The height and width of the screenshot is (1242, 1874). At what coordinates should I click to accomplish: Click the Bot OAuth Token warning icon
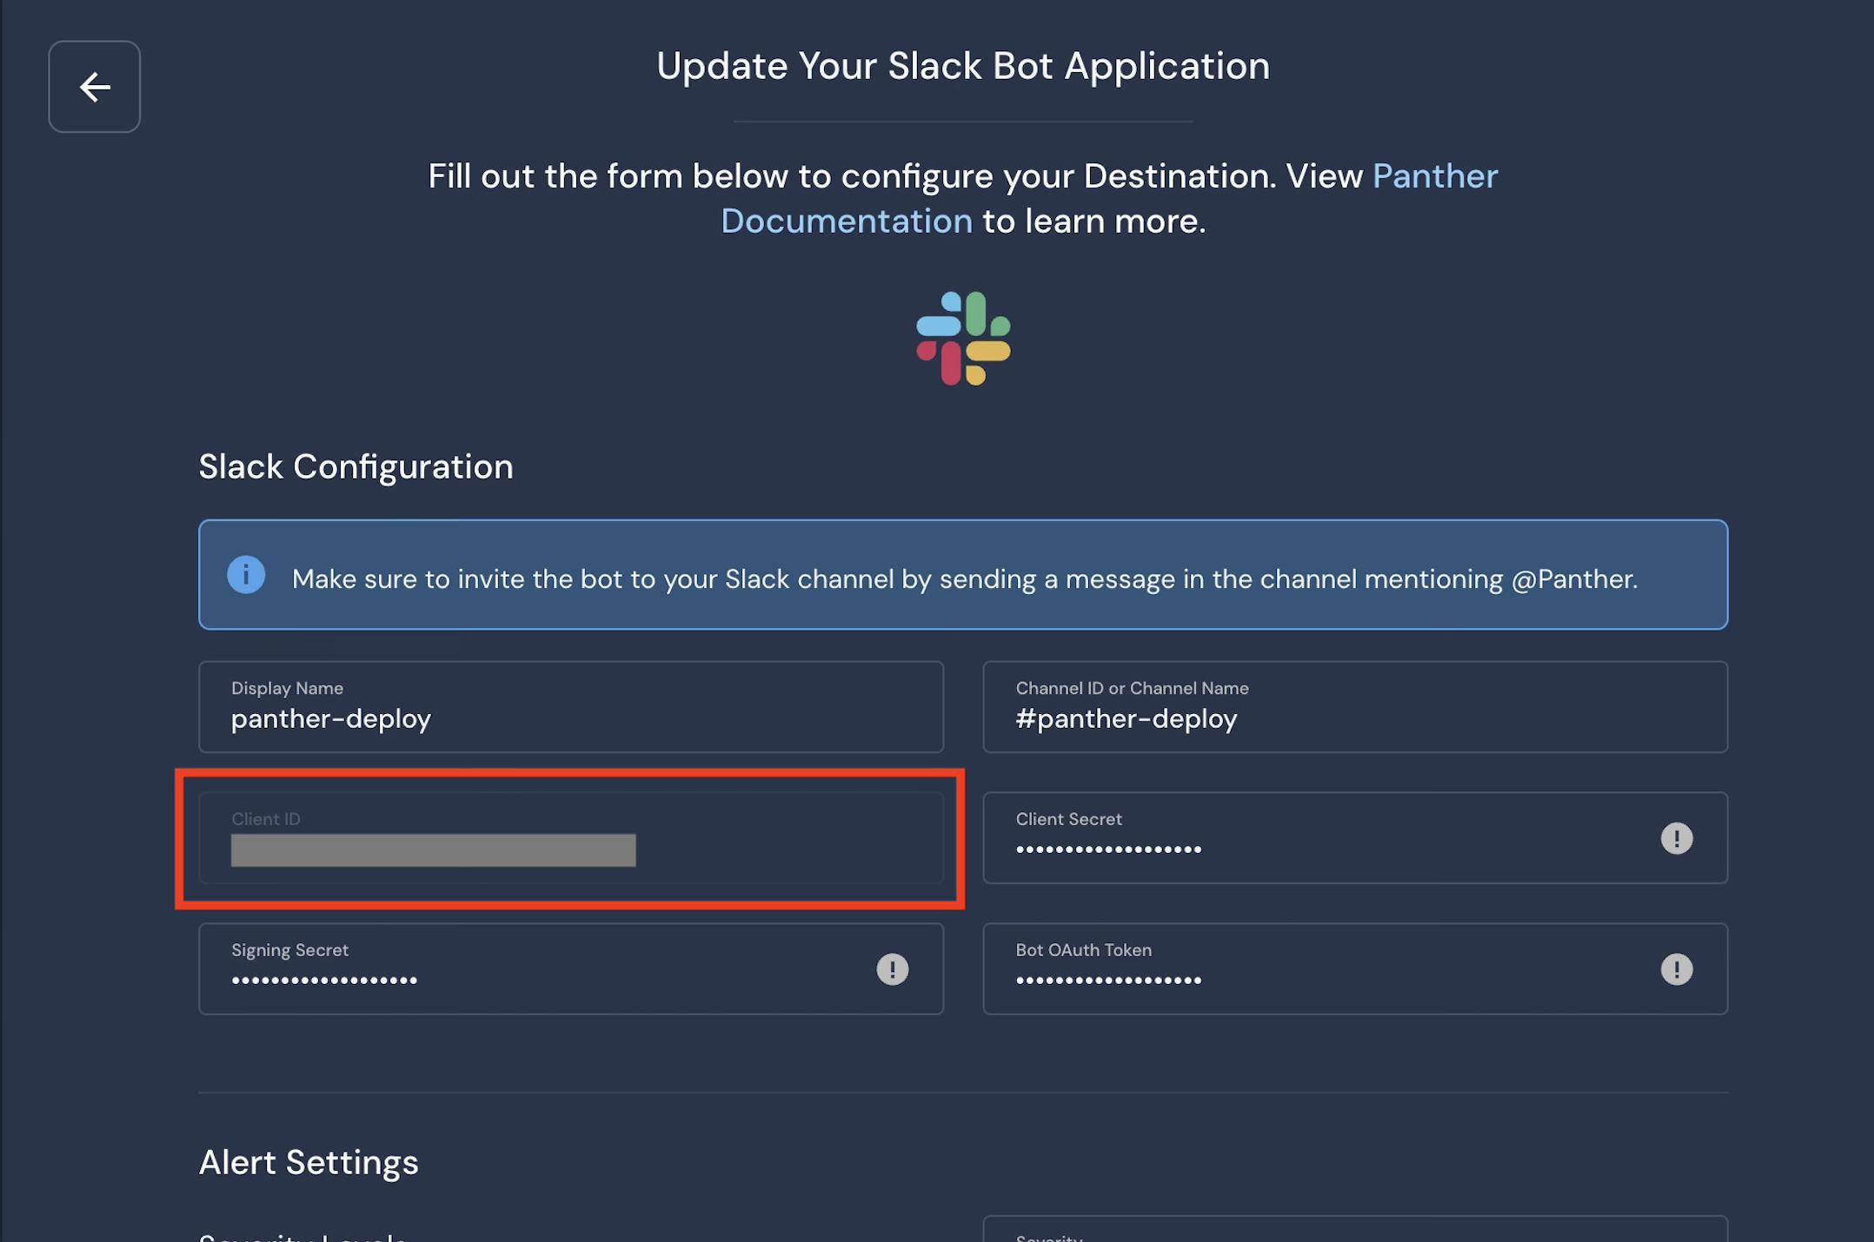[1676, 969]
